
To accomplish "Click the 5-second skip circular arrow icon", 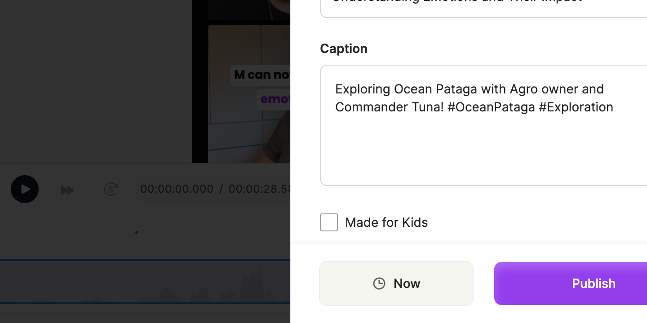I will [111, 189].
